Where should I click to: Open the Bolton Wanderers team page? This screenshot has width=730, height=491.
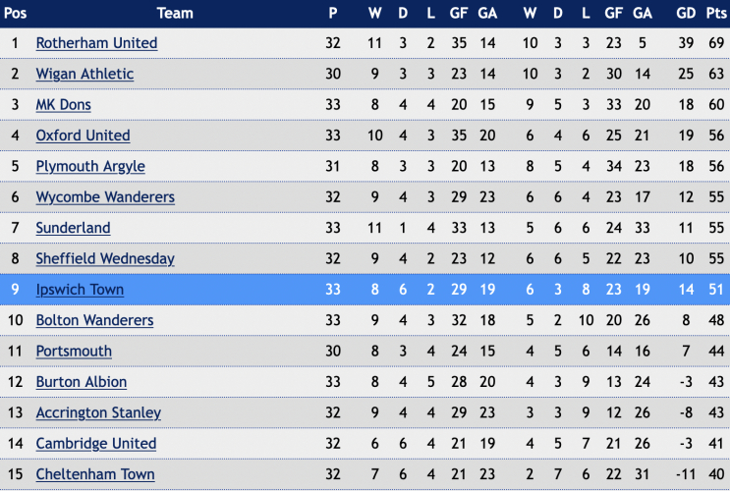(x=94, y=320)
